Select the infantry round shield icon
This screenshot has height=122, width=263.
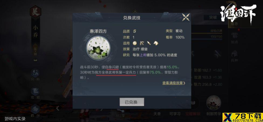tap(135, 43)
